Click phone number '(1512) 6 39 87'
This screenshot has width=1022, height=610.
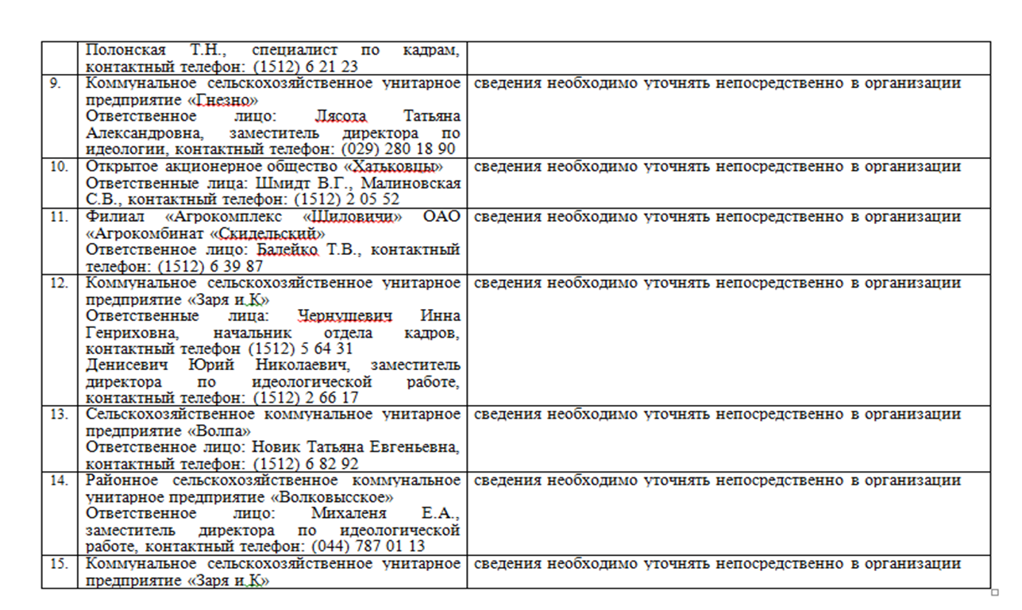pyautogui.click(x=211, y=266)
